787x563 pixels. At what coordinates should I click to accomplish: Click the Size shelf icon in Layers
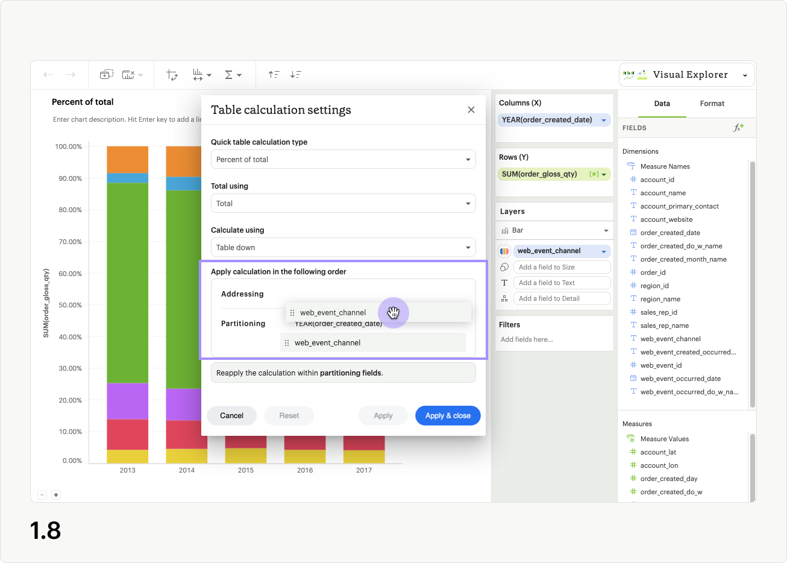[x=505, y=266]
